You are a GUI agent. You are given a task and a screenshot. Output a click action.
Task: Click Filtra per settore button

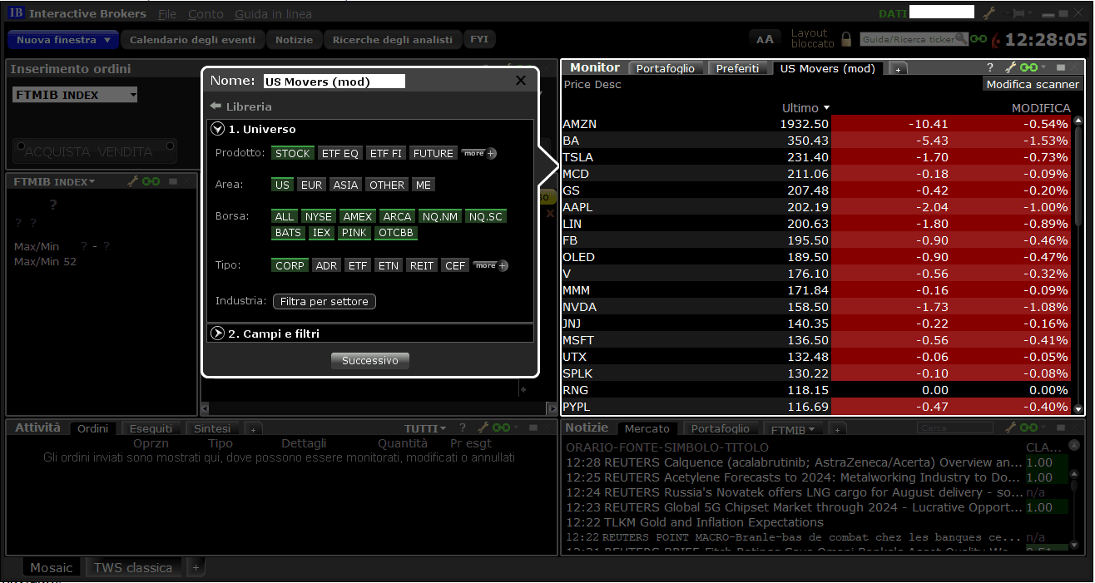tap(325, 301)
